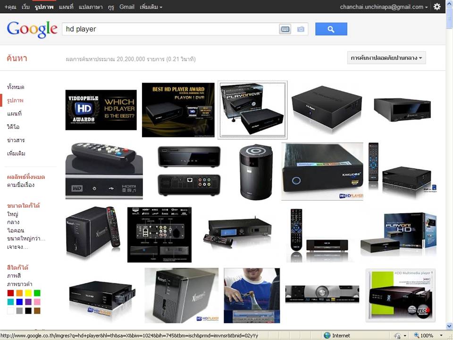Choose the ผลลัพธ์ทั้งหมด filter
The width and height of the screenshot is (453, 340).
pos(26,177)
